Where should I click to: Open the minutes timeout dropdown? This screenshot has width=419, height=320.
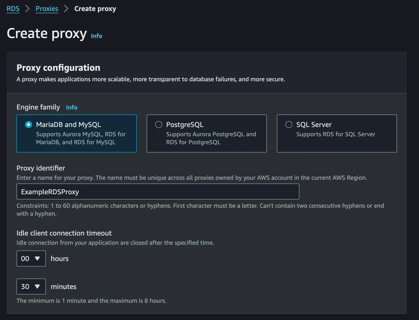[x=31, y=286]
